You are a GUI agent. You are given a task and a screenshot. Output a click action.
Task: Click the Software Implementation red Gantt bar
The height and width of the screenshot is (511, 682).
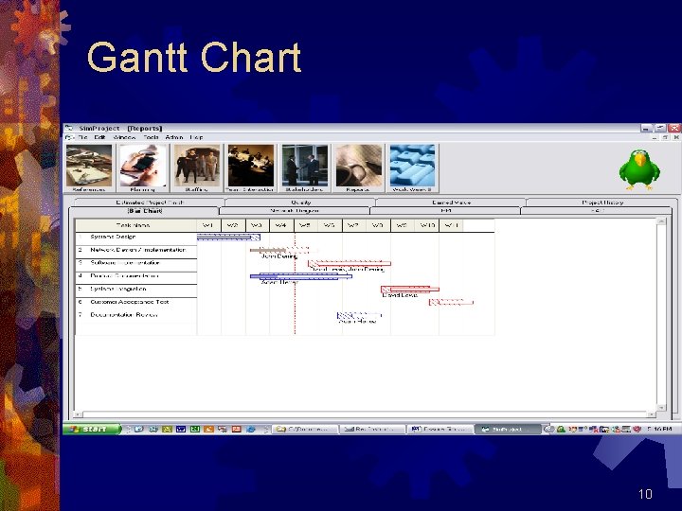pyautogui.click(x=350, y=263)
